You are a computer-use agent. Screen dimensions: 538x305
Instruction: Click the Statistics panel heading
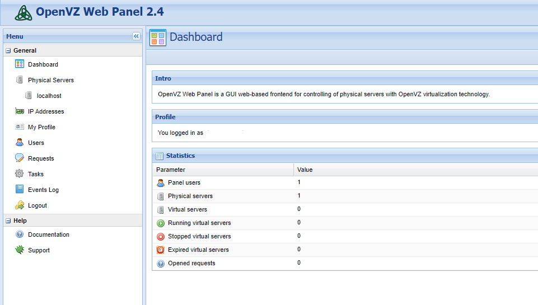pos(180,156)
